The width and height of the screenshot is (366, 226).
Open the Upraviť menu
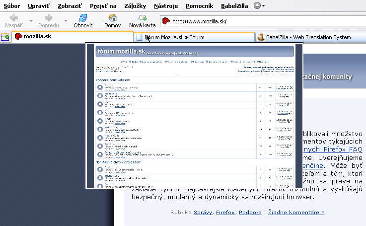39,6
